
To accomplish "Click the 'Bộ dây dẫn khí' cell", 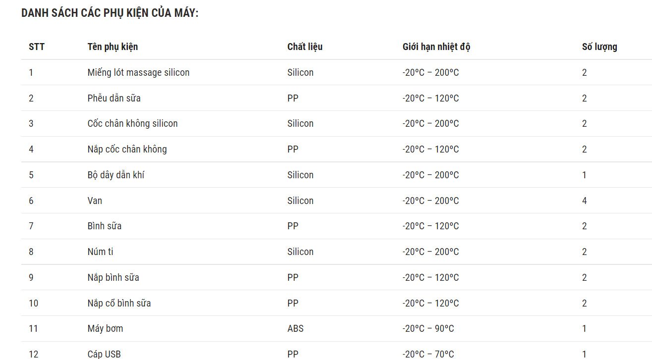I will coord(116,175).
